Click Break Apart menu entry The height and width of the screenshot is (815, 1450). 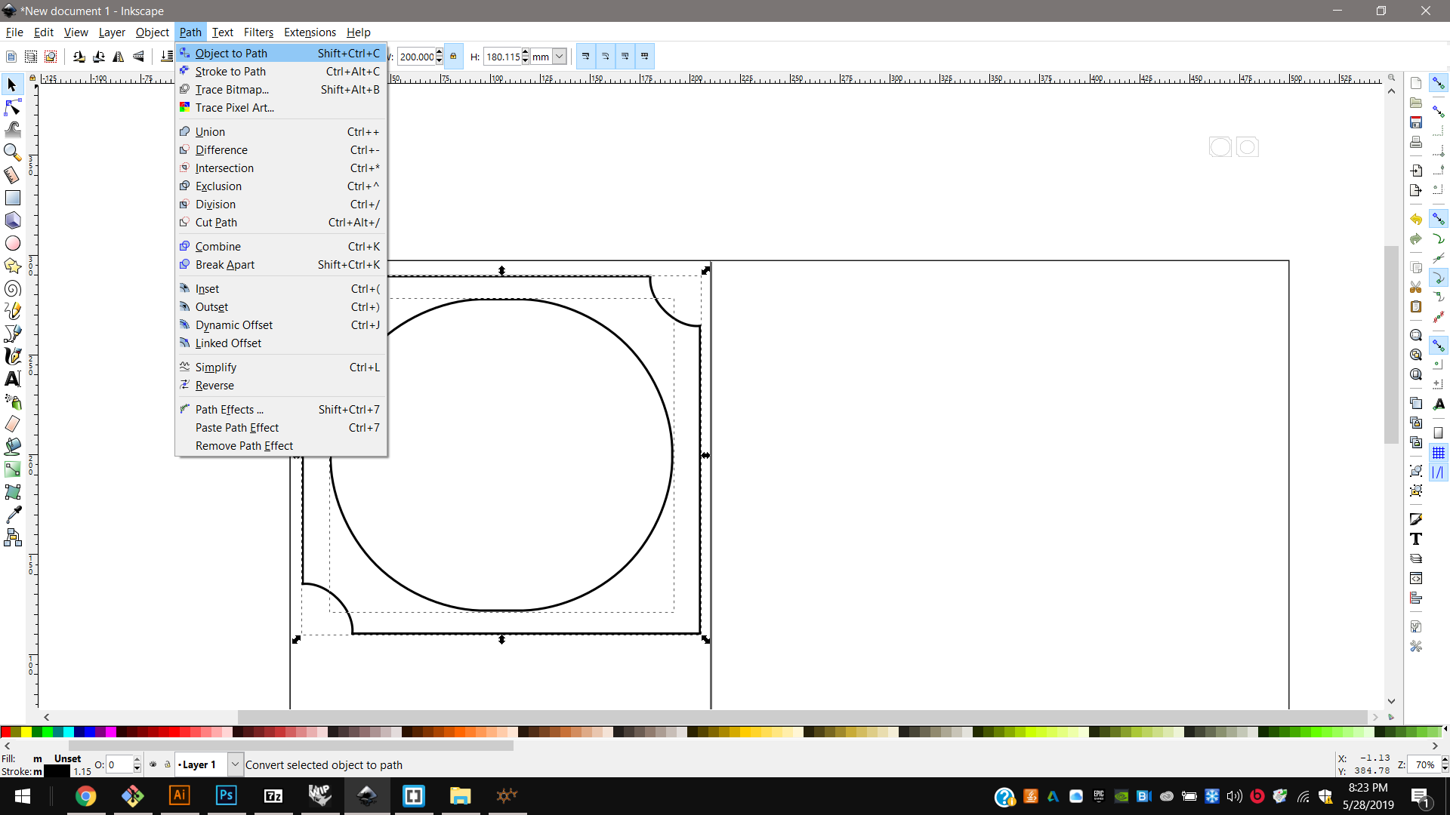pos(225,265)
